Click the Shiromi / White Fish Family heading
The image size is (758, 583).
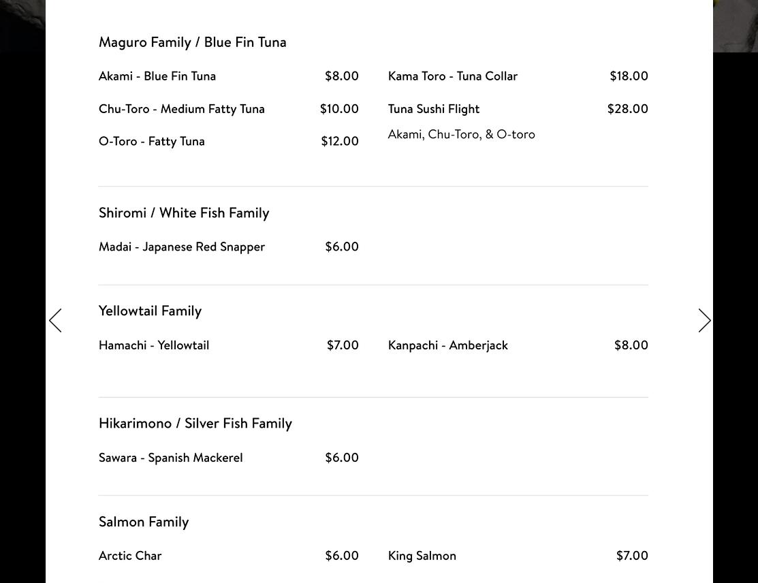pos(184,213)
